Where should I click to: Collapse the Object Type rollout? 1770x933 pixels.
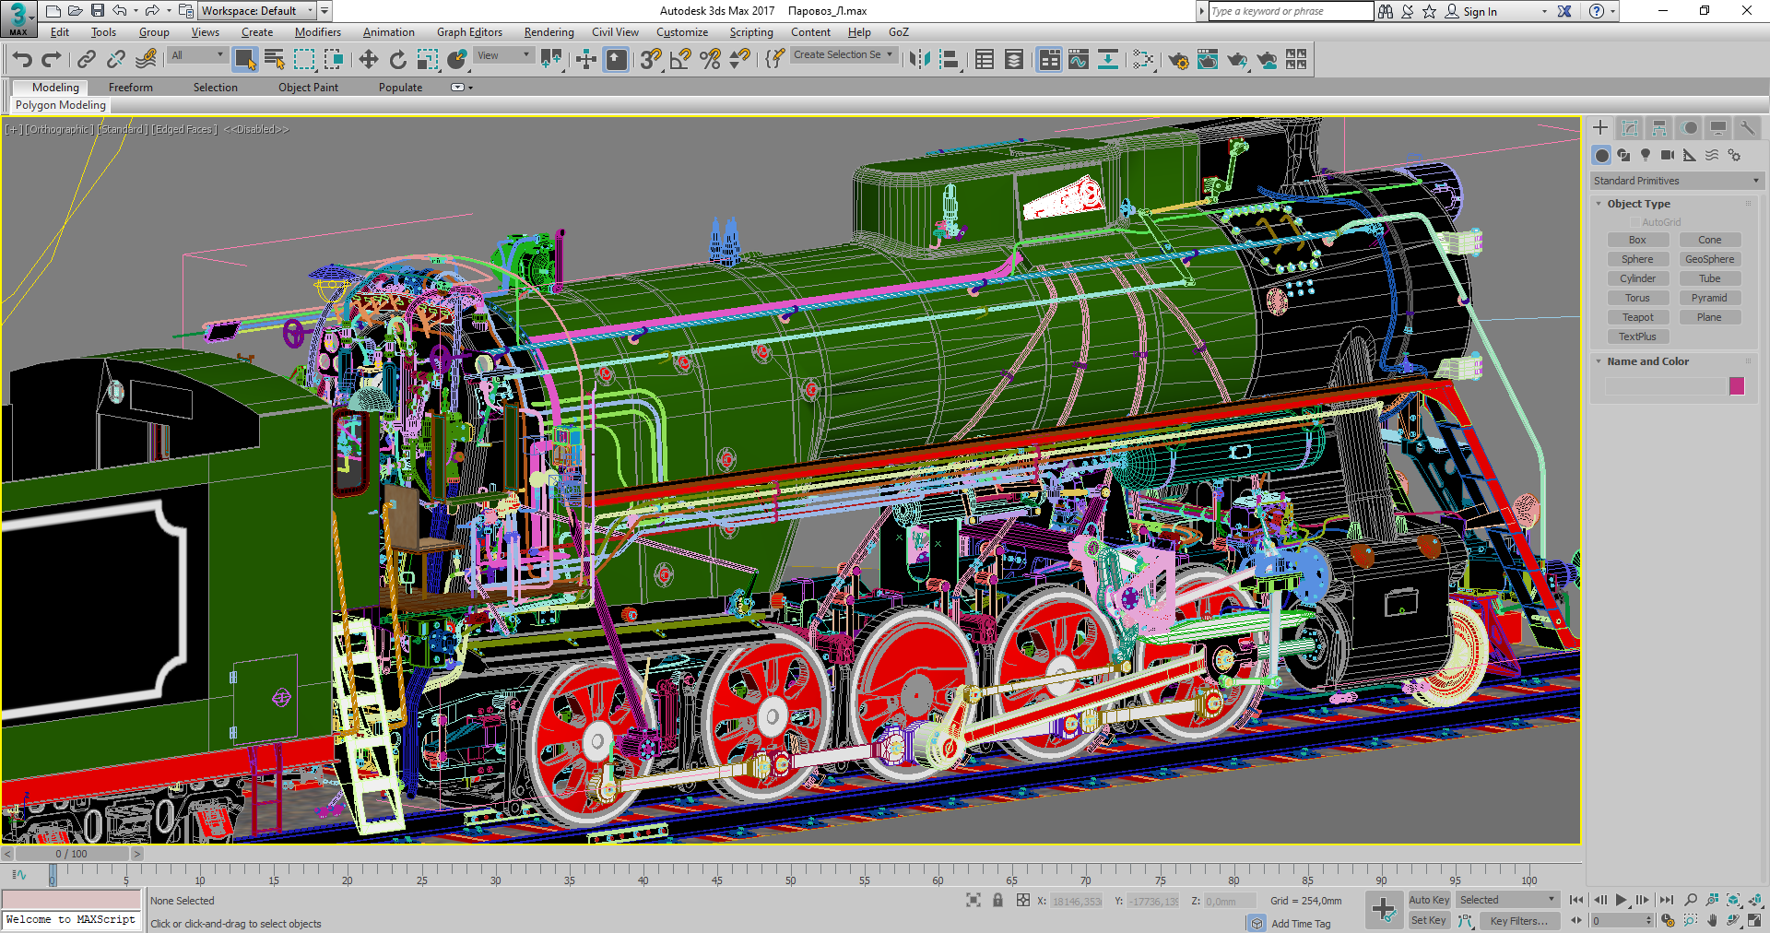(x=1638, y=204)
